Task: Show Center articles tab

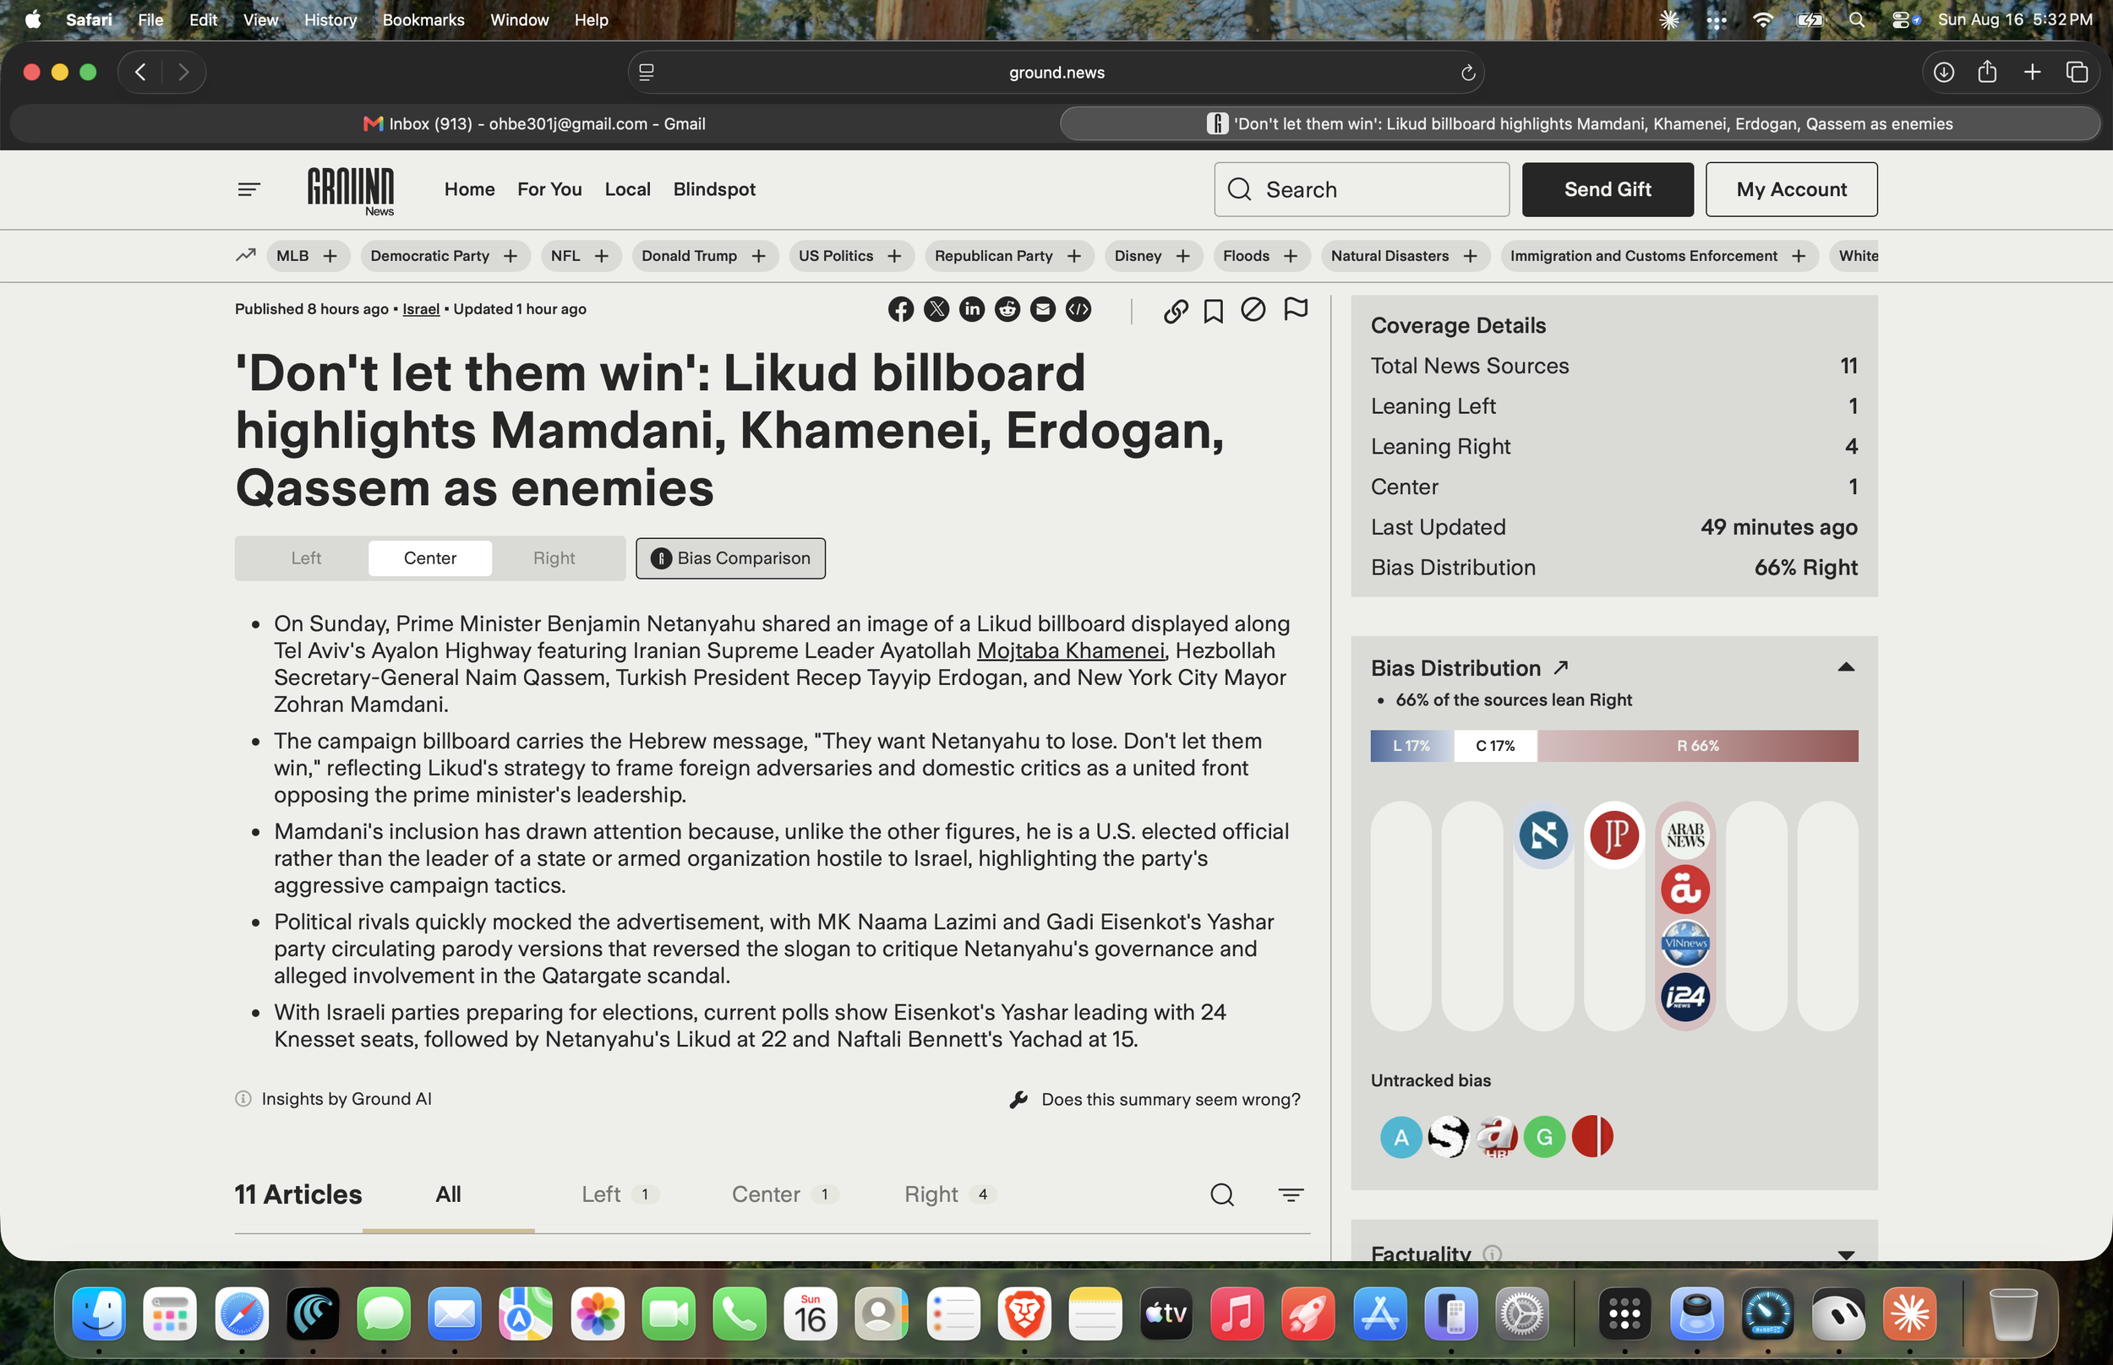Action: coord(784,1195)
